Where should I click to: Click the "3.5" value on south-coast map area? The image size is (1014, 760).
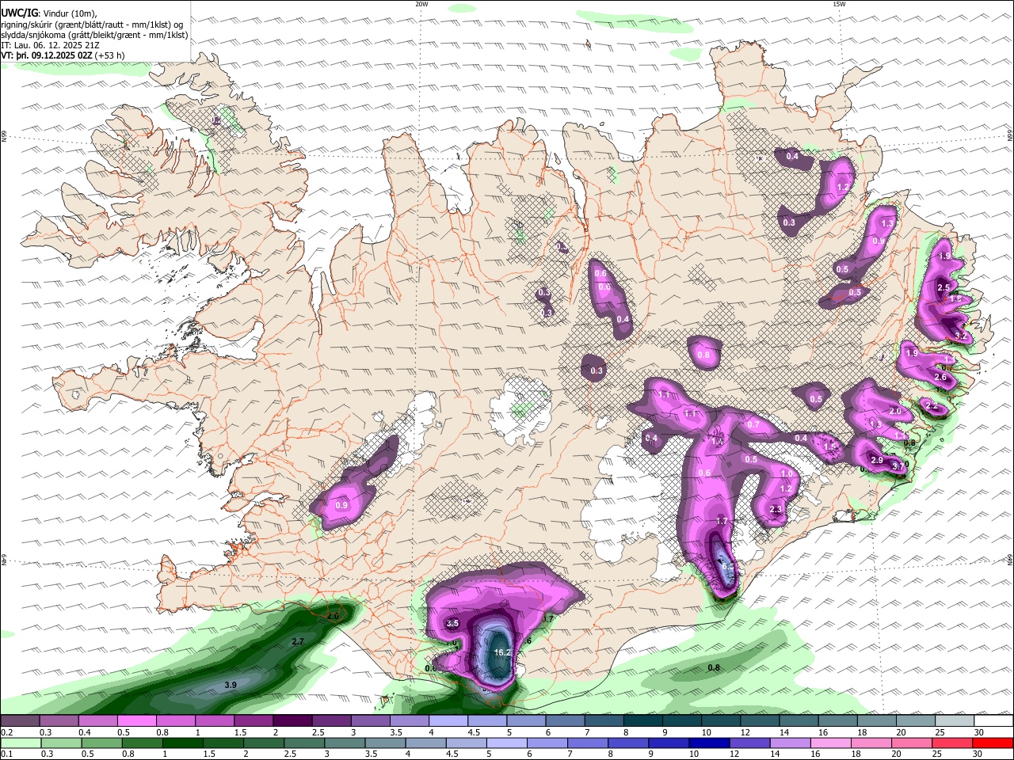tap(452, 624)
